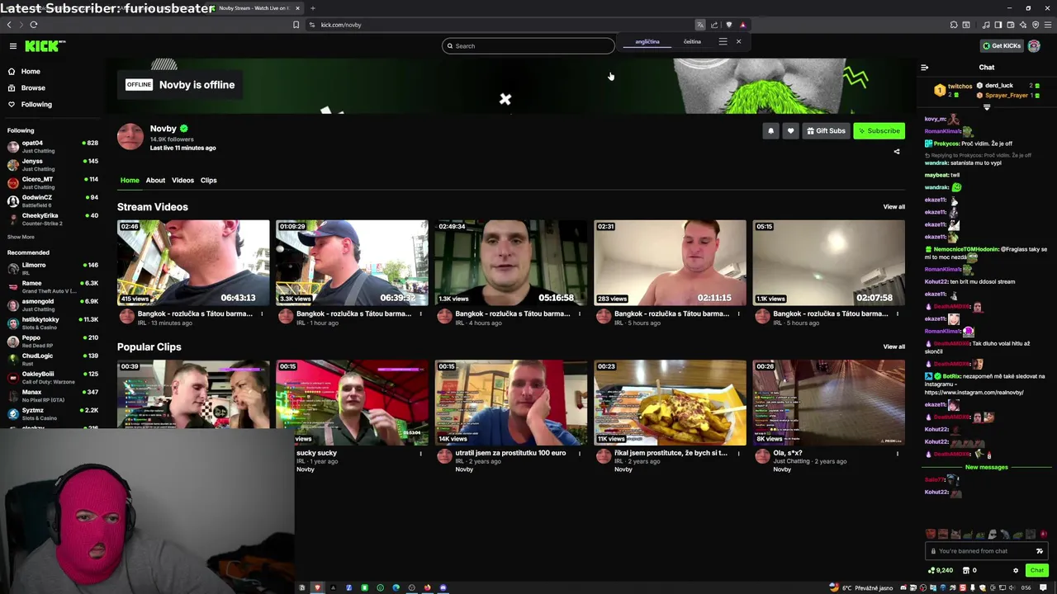The image size is (1057, 594).
Task: Click the Search input field
Action: coord(528,46)
